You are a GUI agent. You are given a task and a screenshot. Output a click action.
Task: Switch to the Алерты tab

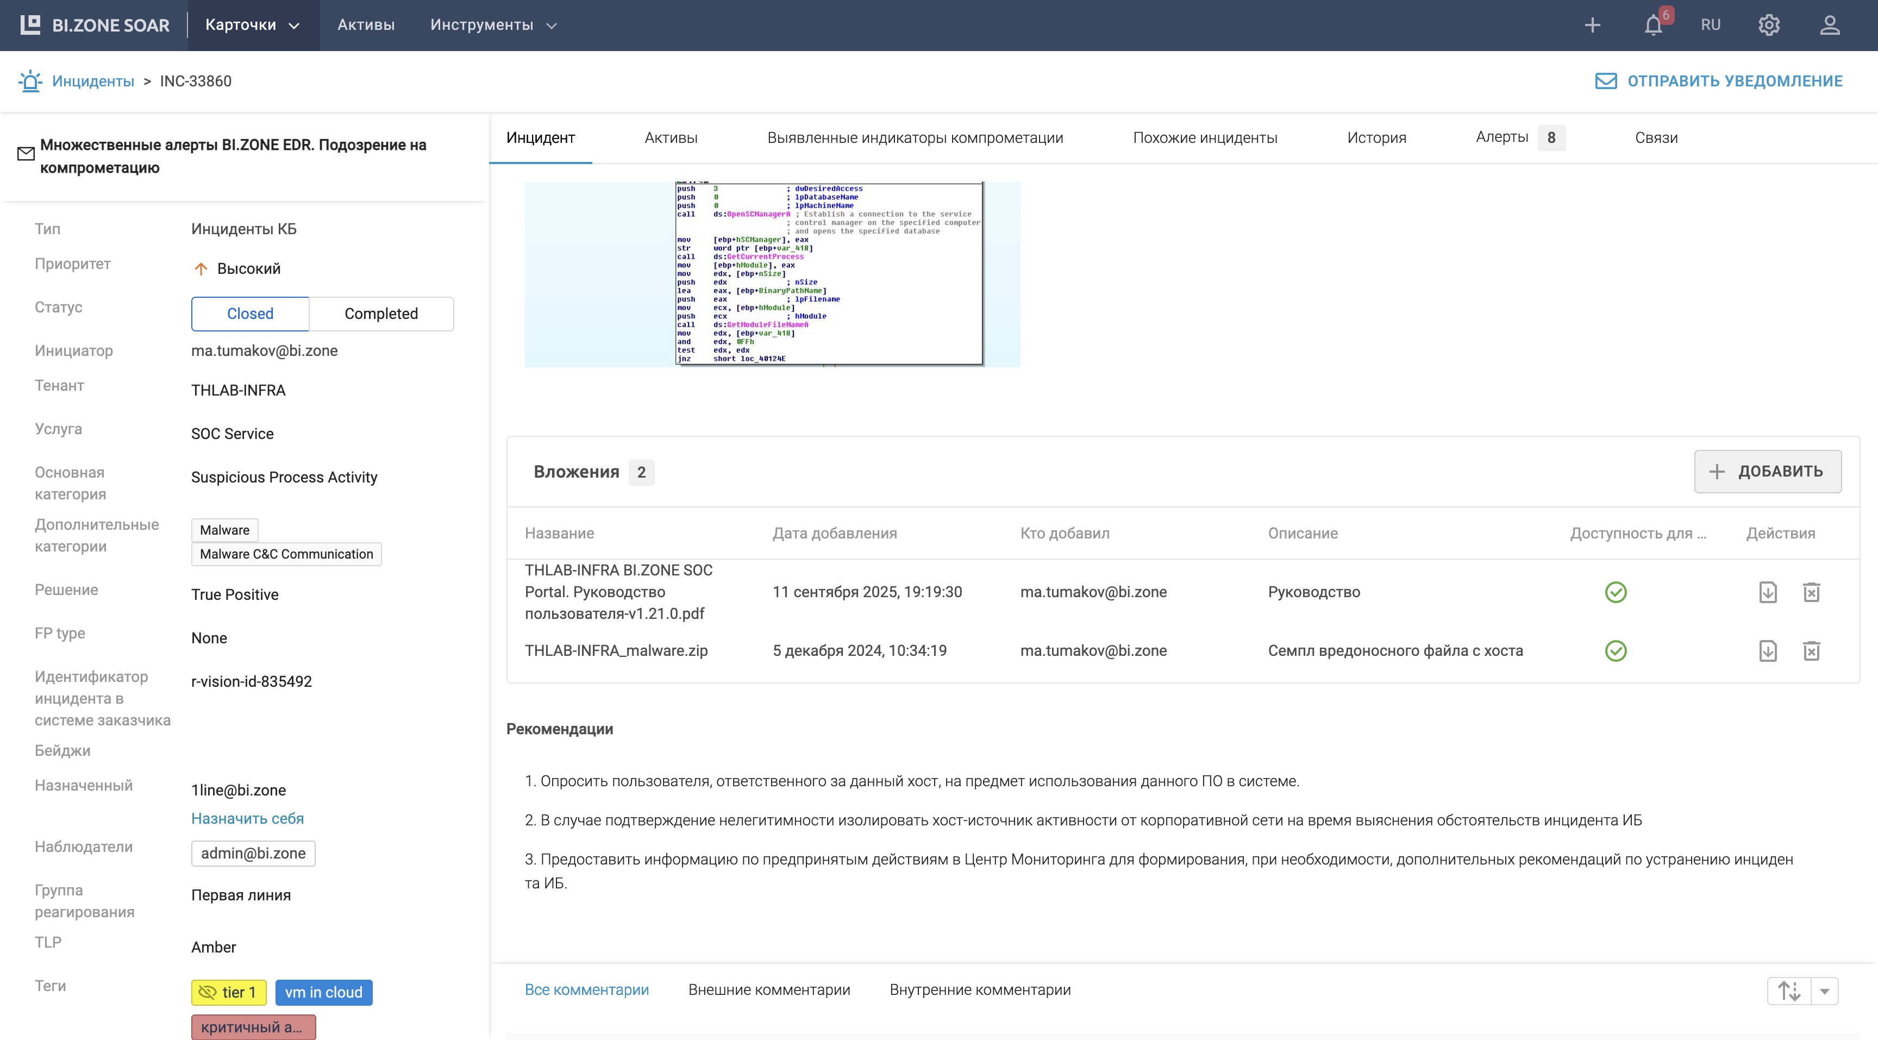coord(1502,138)
